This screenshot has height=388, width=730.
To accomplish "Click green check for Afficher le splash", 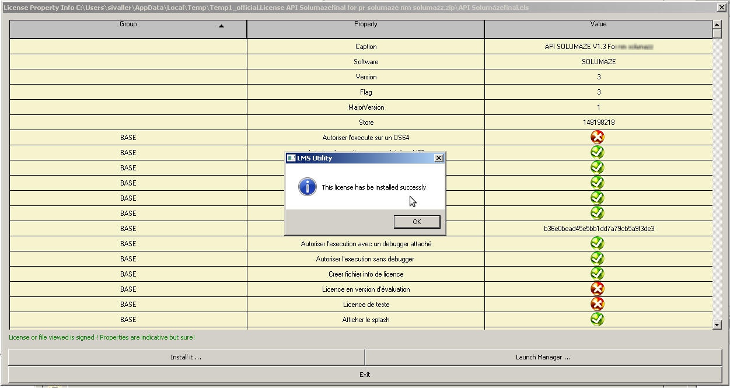I will [x=597, y=319].
